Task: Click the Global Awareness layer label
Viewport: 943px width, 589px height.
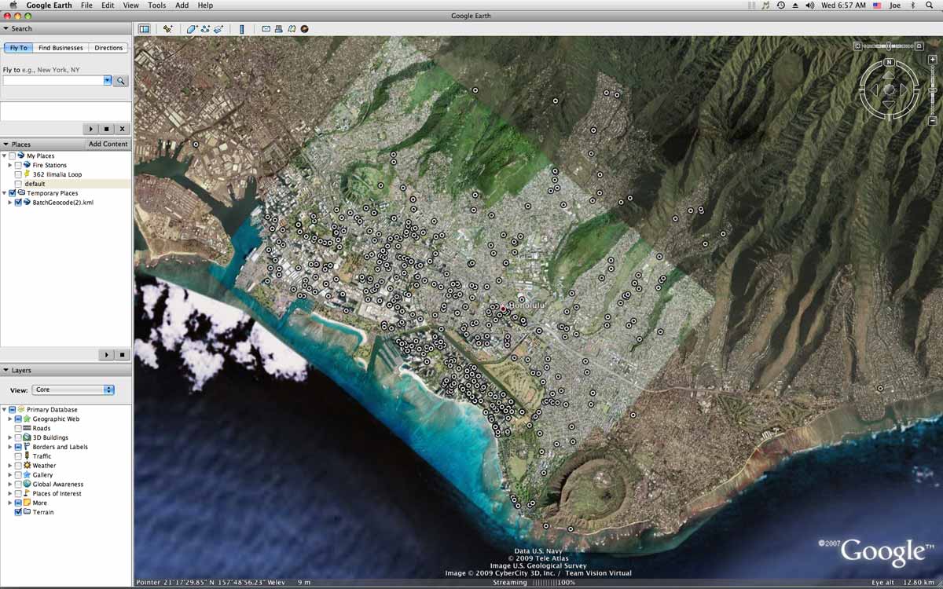Action: pyautogui.click(x=57, y=484)
